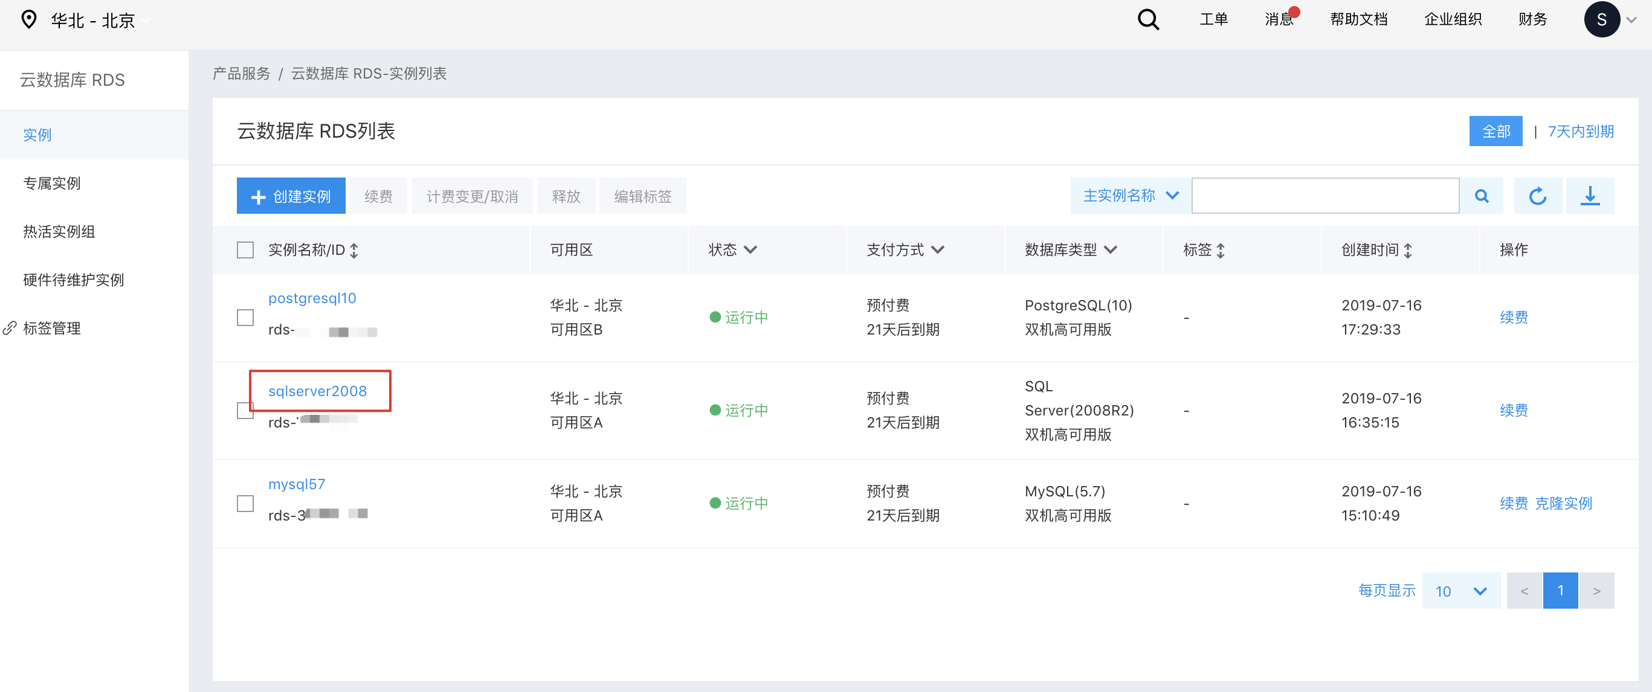Open the postgresql10 instance link
The image size is (1652, 692).
[312, 298]
